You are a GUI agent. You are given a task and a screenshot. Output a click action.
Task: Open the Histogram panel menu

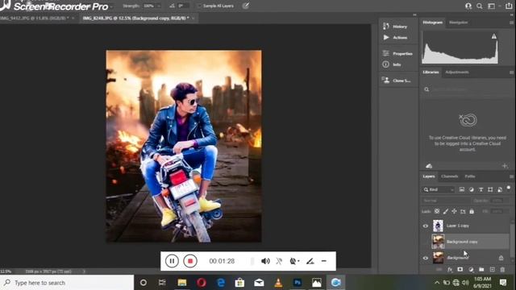click(x=511, y=23)
